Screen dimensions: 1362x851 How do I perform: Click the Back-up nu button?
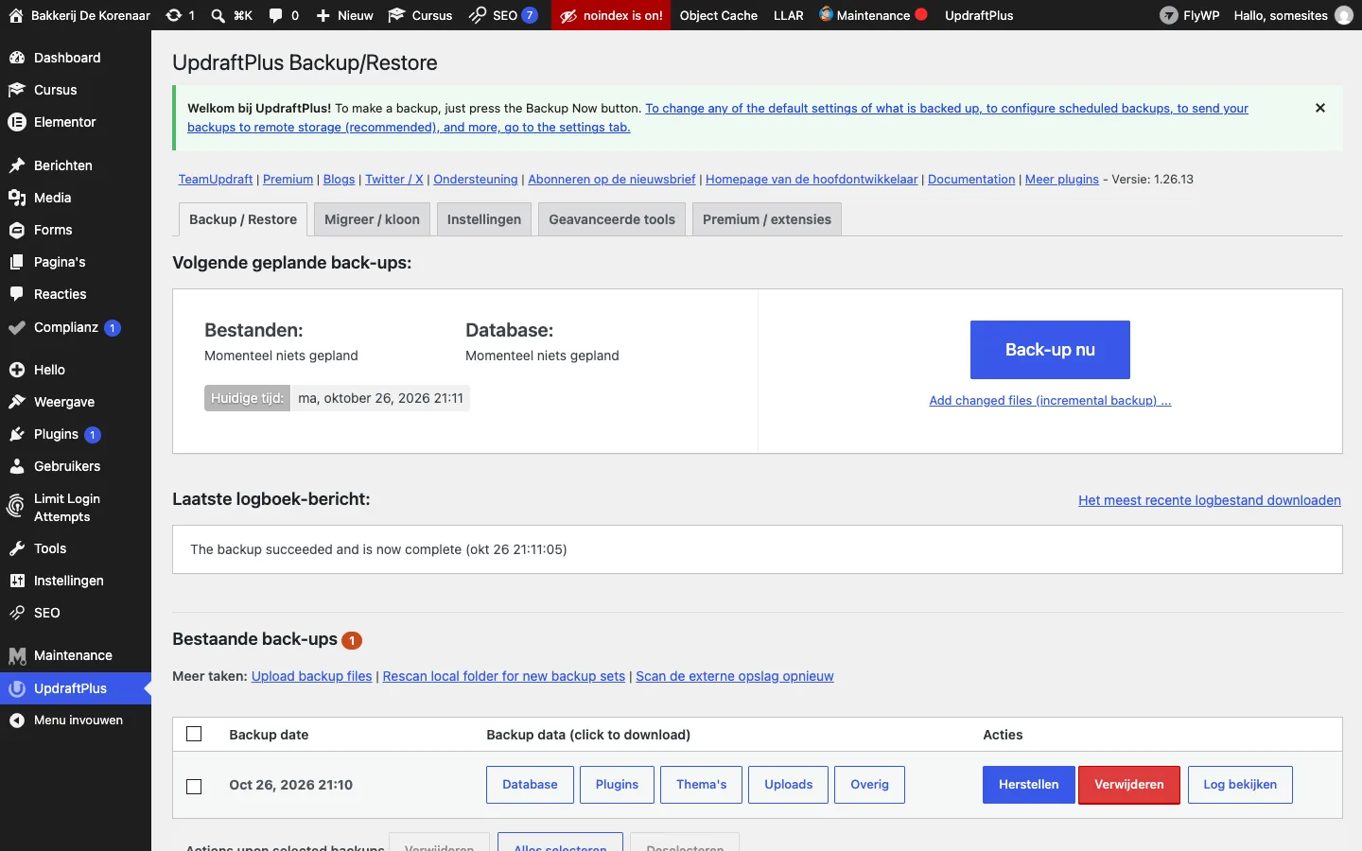click(x=1050, y=350)
